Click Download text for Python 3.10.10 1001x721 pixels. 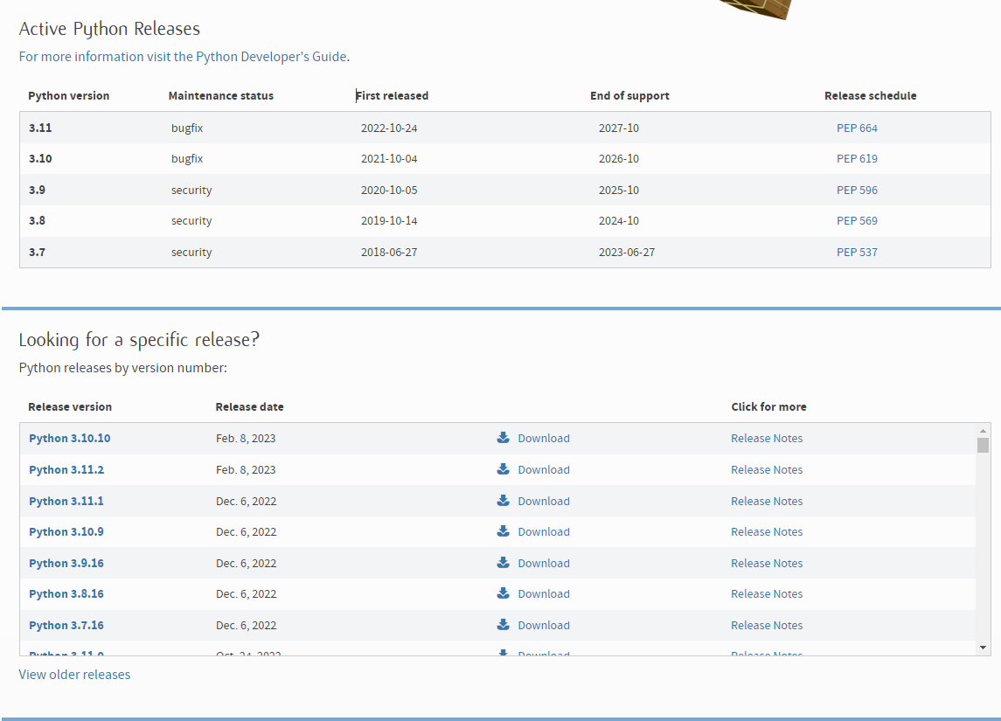(544, 439)
